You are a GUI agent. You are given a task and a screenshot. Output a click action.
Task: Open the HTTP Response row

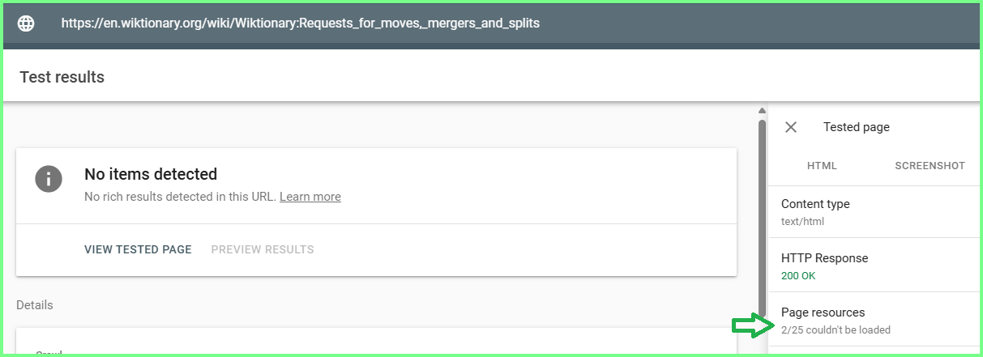pos(875,266)
